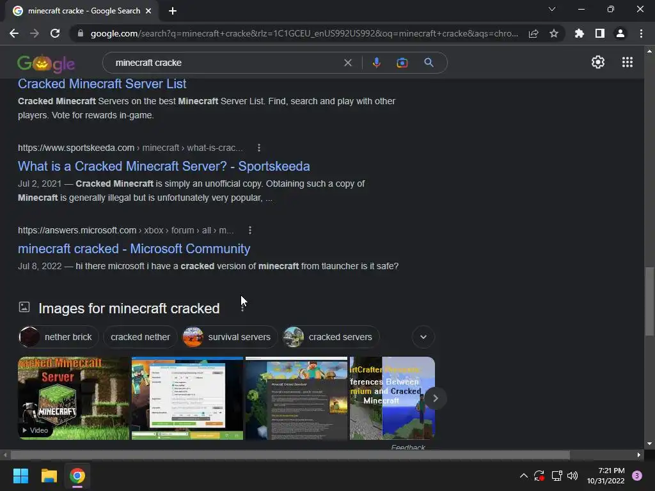Open a new browser tab
This screenshot has height=491, width=655.
[x=173, y=11]
